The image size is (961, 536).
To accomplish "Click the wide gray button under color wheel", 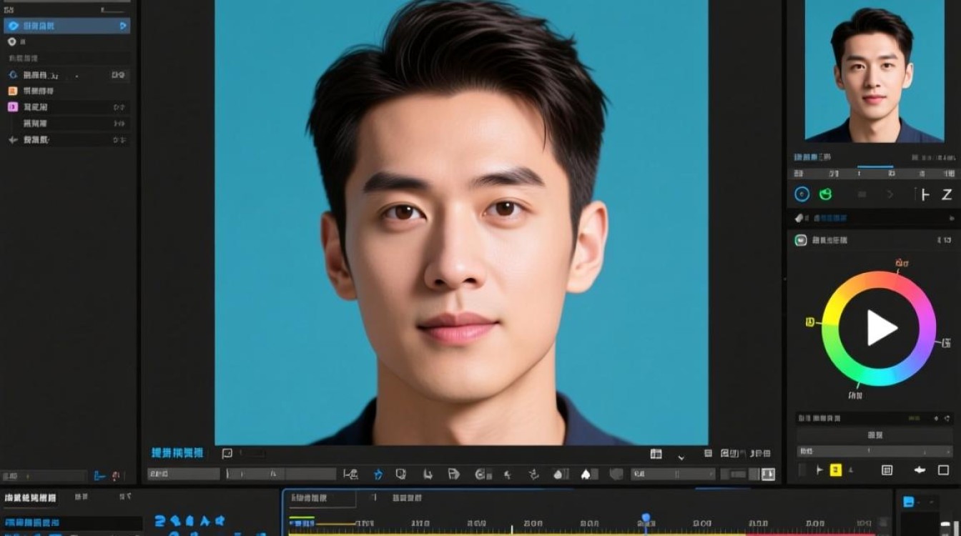I will [x=874, y=435].
